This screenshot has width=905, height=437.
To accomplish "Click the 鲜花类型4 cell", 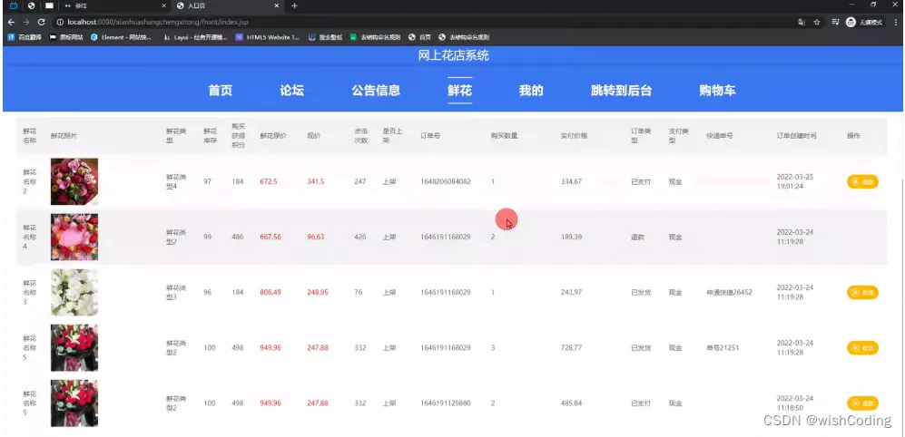I will [175, 181].
